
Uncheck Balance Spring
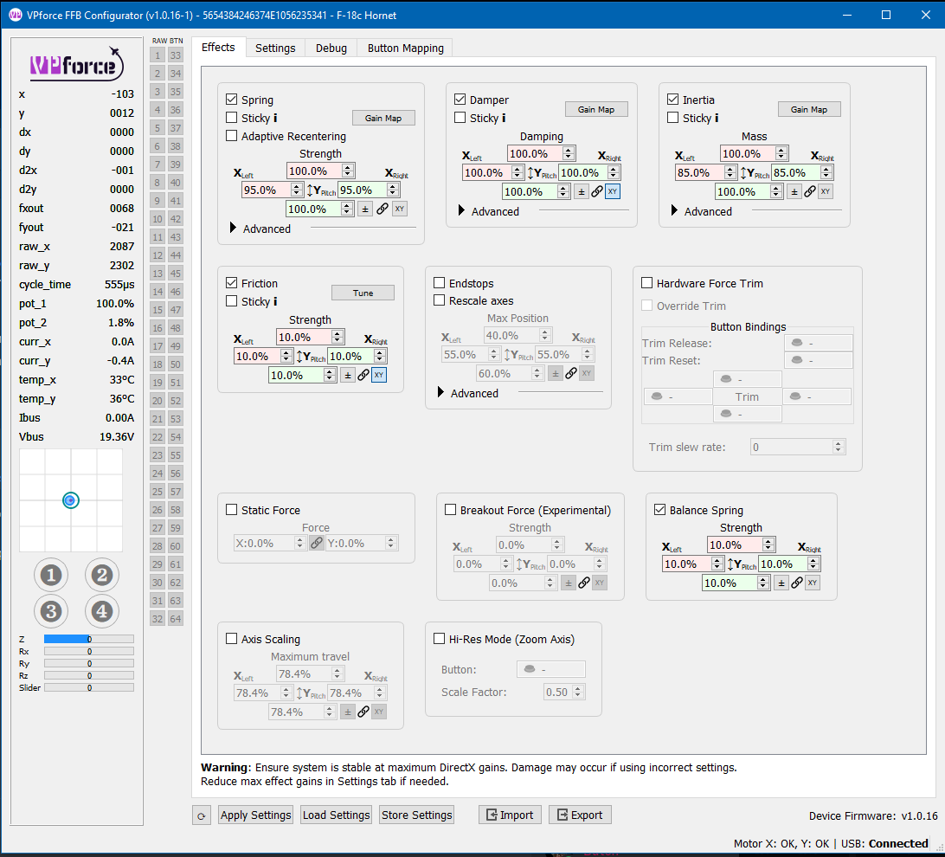coord(660,510)
